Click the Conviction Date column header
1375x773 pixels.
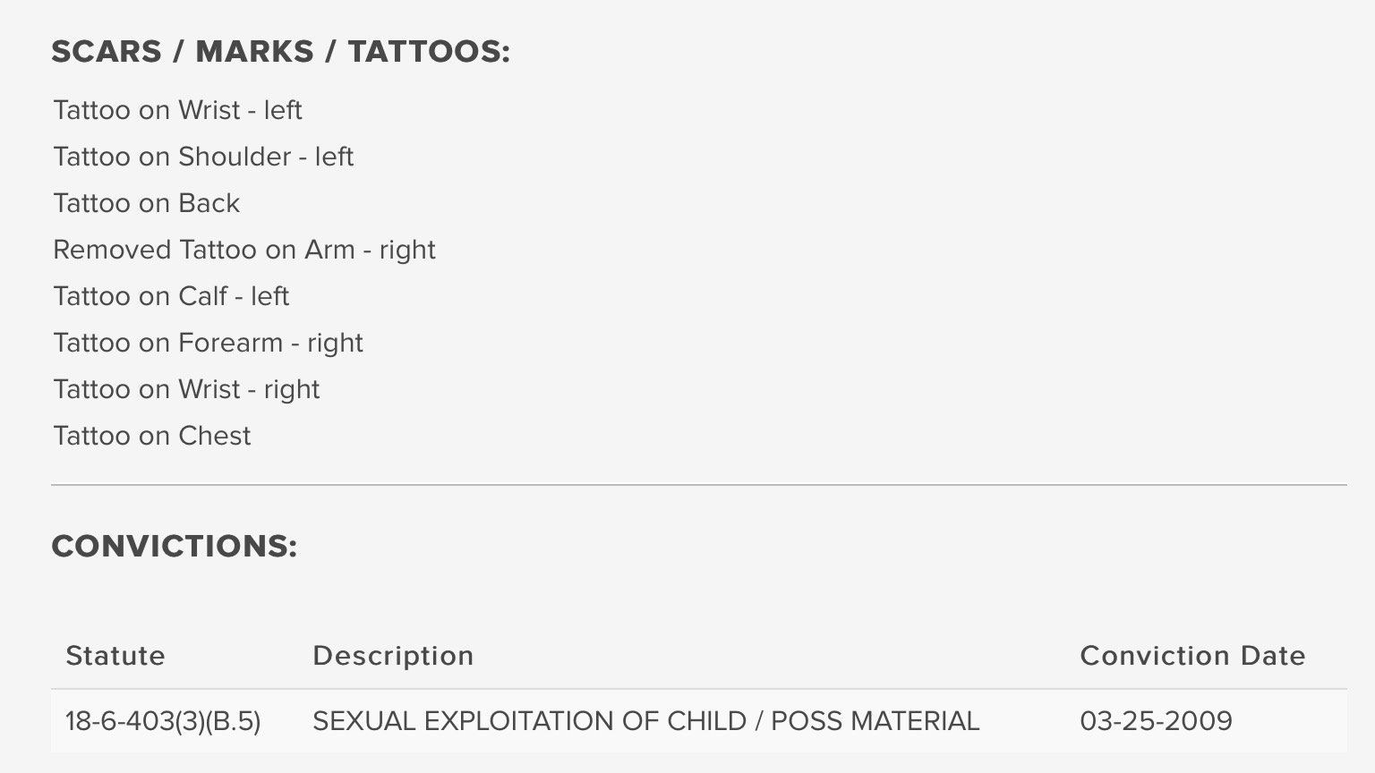(1192, 656)
